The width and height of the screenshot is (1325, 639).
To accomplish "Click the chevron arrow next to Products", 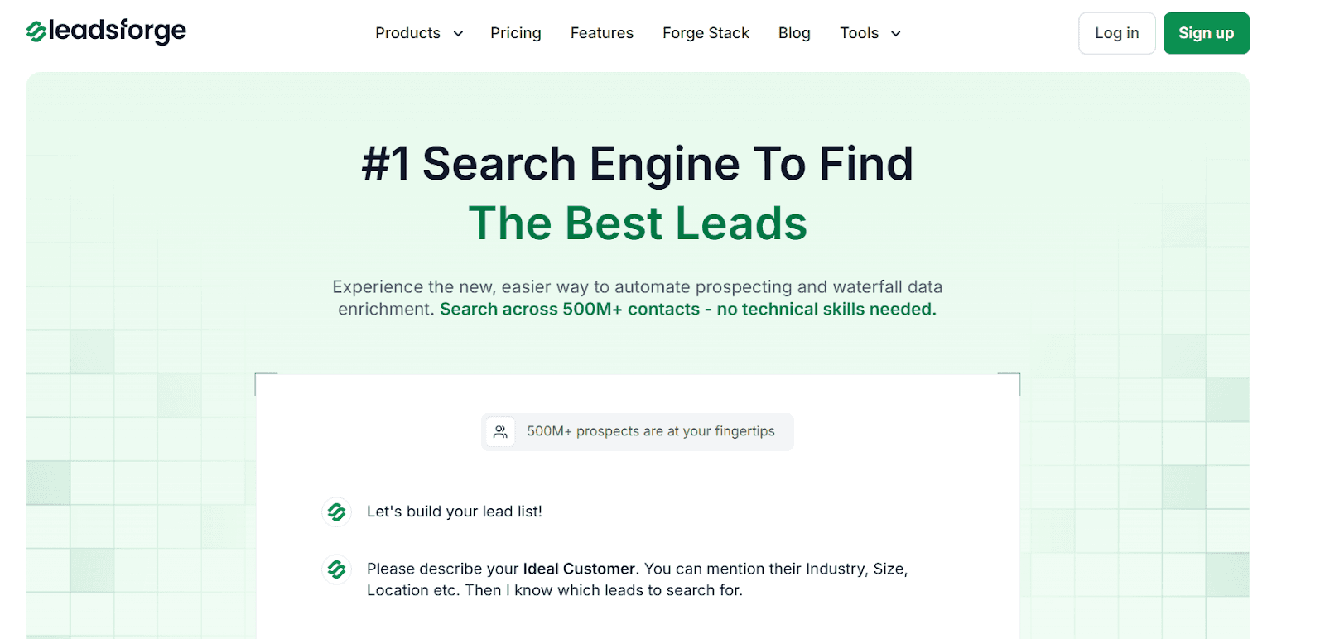I will tap(457, 34).
